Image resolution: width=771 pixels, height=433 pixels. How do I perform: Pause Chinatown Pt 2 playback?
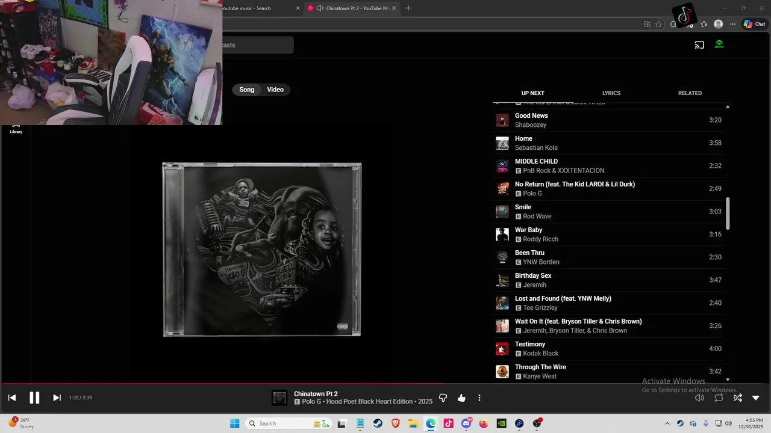[x=34, y=398]
